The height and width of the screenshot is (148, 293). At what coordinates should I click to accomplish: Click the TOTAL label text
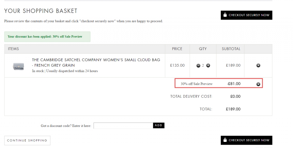pos(206,109)
